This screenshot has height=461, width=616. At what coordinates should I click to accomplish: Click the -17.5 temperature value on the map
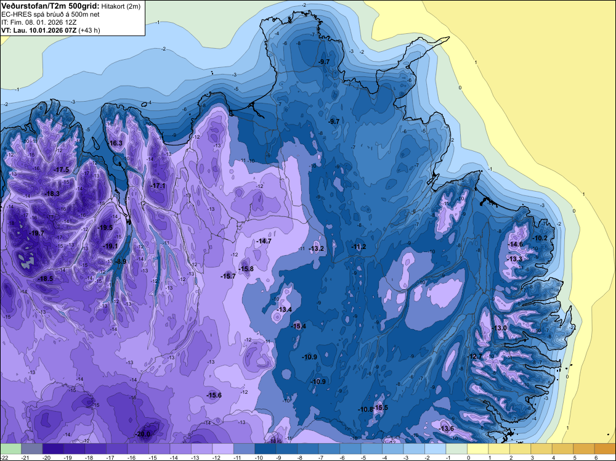[61, 169]
